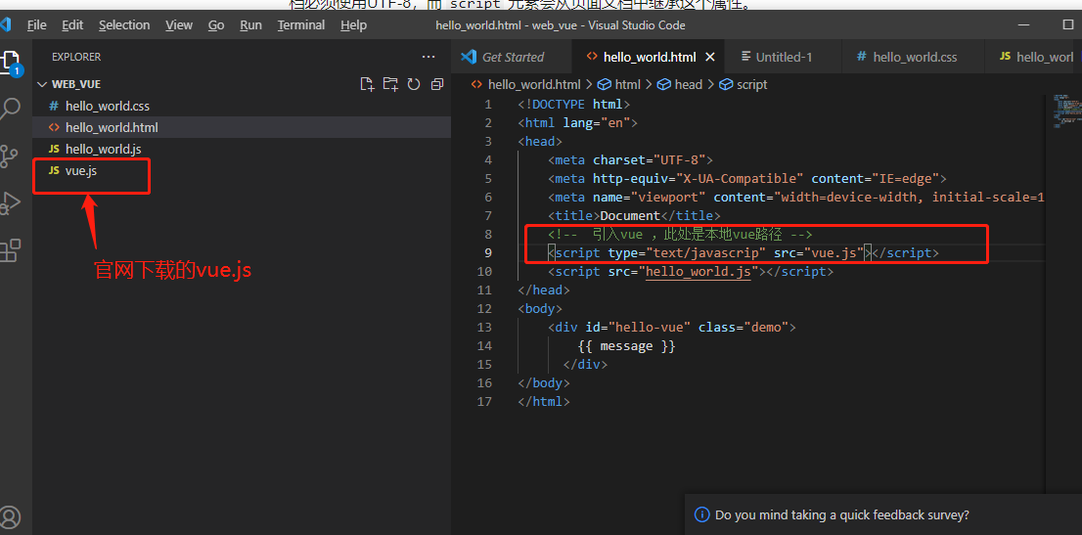Open Explorer views and more actions menu
Image resolution: width=1082 pixels, height=535 pixels.
[x=428, y=58]
